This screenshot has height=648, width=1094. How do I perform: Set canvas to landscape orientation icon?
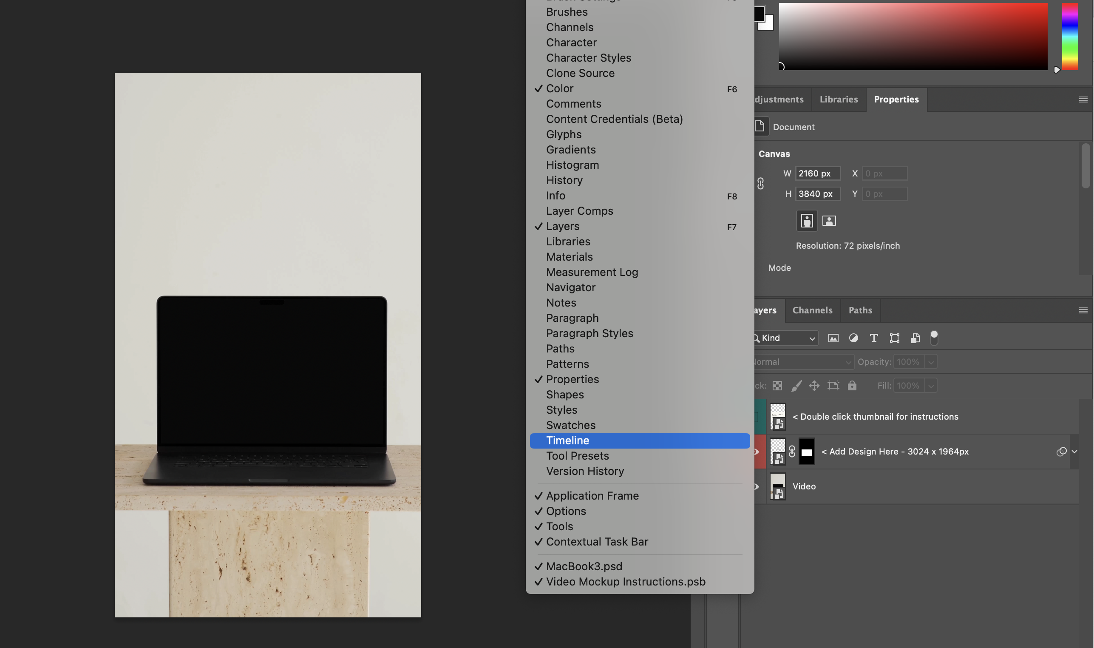[829, 221]
